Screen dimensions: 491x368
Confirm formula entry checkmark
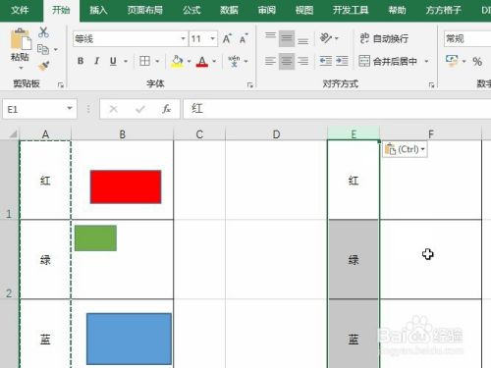tap(139, 109)
